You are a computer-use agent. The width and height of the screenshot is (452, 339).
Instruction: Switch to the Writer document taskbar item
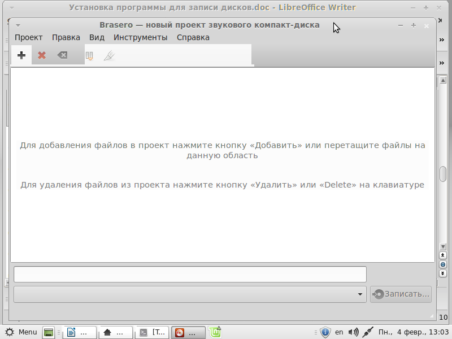point(80,332)
